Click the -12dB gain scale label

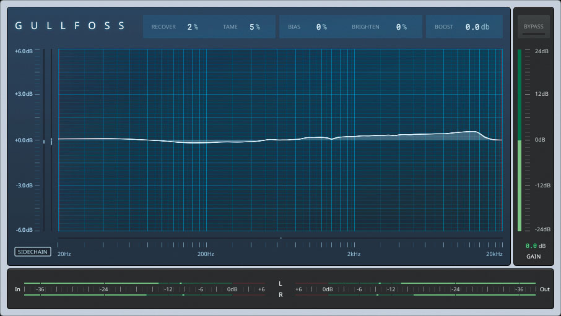coord(542,185)
